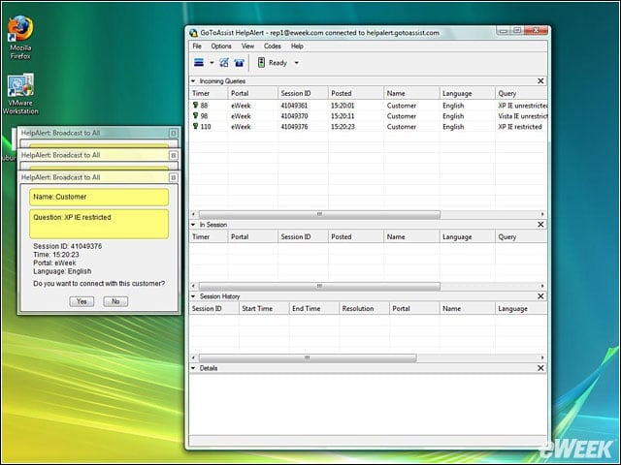
Task: Sort Incoming Queries by Portal column
Action: click(x=252, y=93)
